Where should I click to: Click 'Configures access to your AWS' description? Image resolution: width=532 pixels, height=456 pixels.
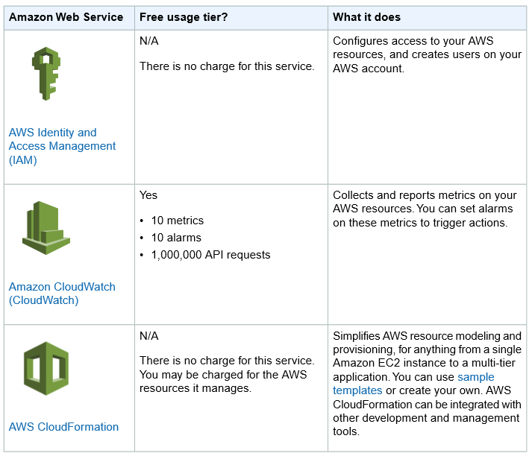click(427, 54)
